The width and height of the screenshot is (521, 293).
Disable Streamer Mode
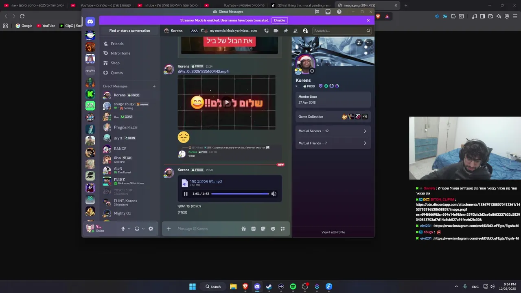pos(280,20)
